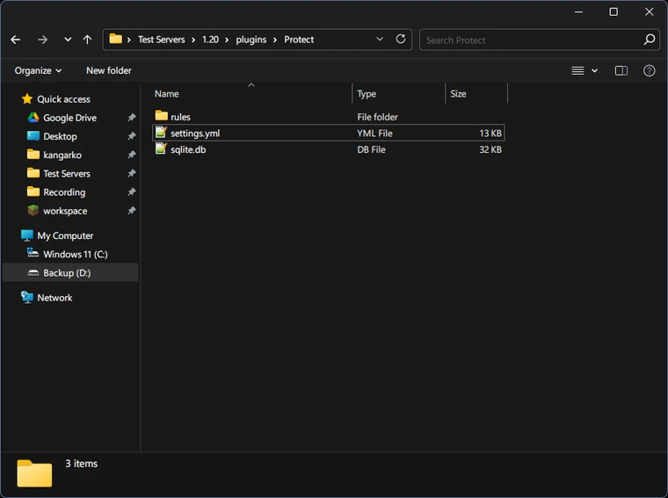This screenshot has height=498, width=668.
Task: Maximize the window
Action: (614, 12)
